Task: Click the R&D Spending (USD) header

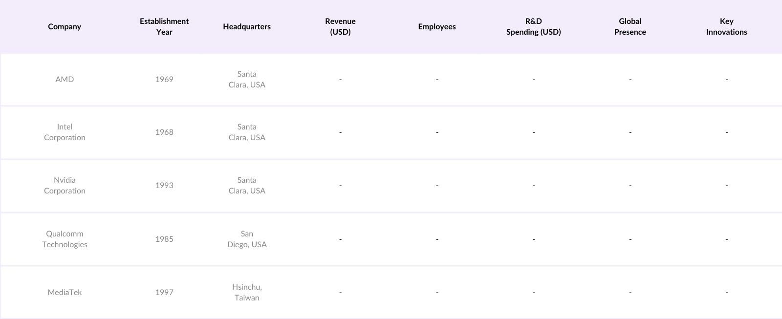Action: (x=533, y=26)
